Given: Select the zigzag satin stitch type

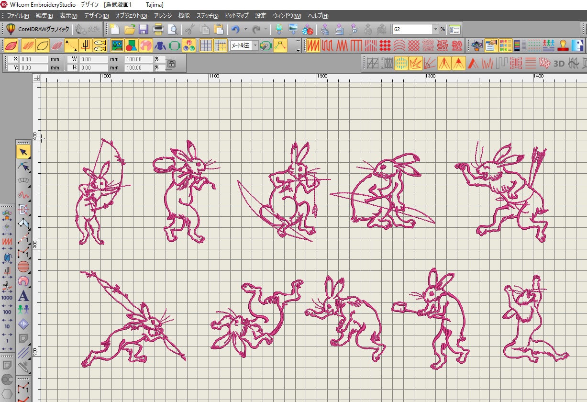Looking at the screenshot, I should [313, 45].
